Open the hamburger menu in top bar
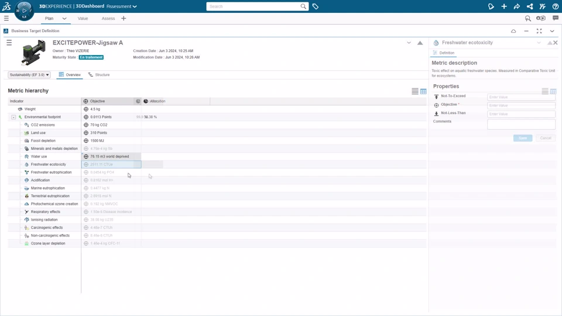This screenshot has height=316, width=562. pos(6,18)
